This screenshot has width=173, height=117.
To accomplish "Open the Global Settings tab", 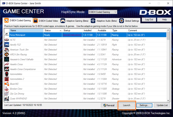I will pyautogui.click(x=129, y=21).
